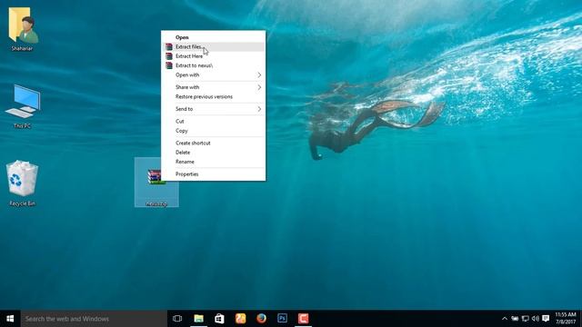
Task: Select the Recycle Bin desktop icon
Action: (22, 183)
